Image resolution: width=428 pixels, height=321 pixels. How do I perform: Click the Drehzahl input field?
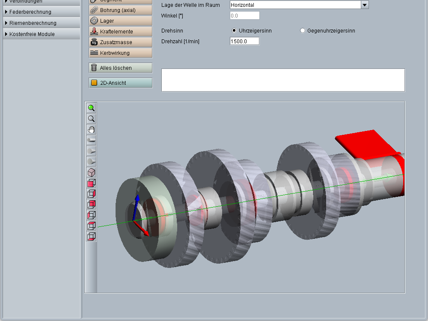tap(244, 42)
